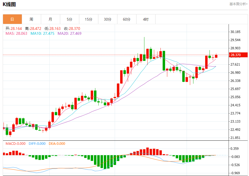Click the orange DEA: 0.000 label

pyautogui.click(x=57, y=144)
